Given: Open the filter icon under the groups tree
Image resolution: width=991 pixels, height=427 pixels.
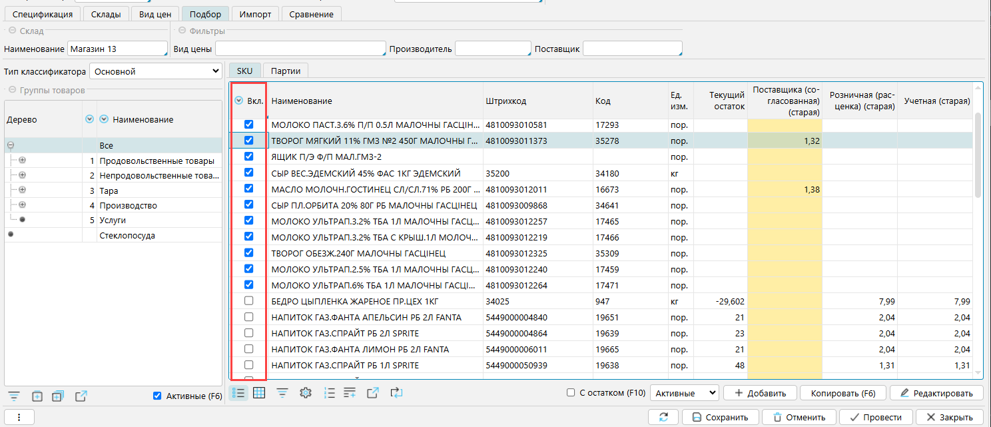Looking at the screenshot, I should [x=15, y=396].
